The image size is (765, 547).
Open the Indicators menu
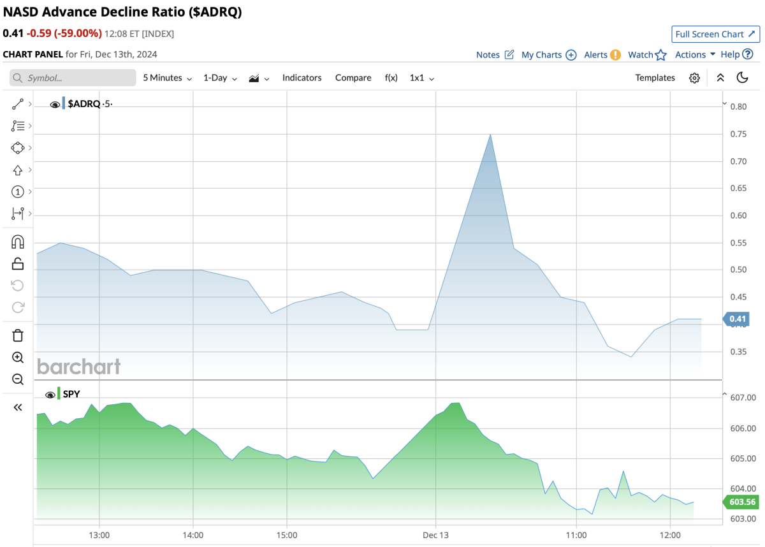point(302,78)
